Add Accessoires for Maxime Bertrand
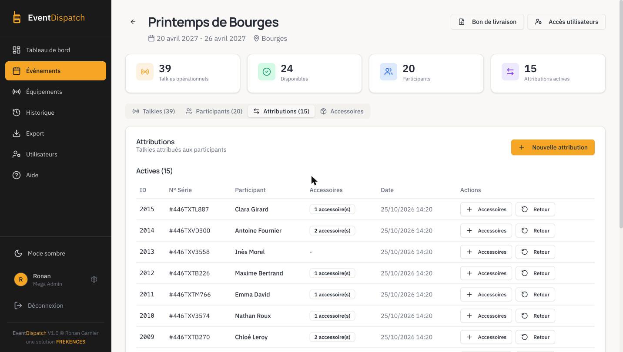The height and width of the screenshot is (352, 623). tap(486, 273)
